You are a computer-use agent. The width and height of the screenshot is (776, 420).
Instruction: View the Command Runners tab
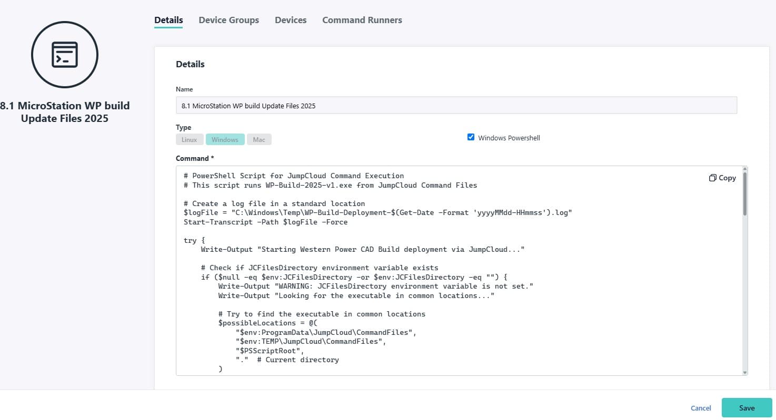tap(362, 19)
